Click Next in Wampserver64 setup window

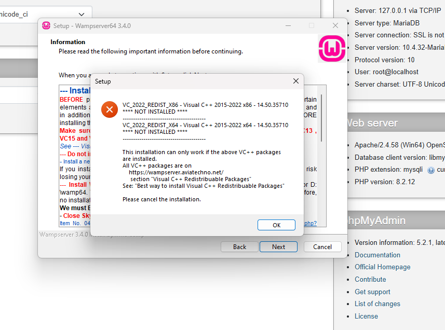(278, 246)
